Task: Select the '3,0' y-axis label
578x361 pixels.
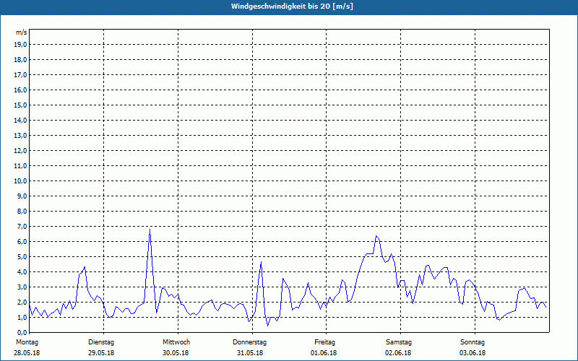Action: pyautogui.click(x=22, y=287)
